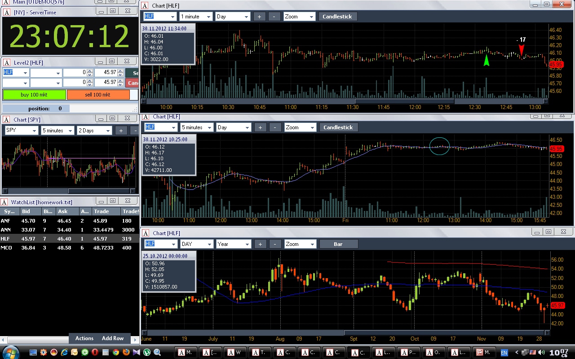Click the magnifier search icon in quick launch

[157, 352]
